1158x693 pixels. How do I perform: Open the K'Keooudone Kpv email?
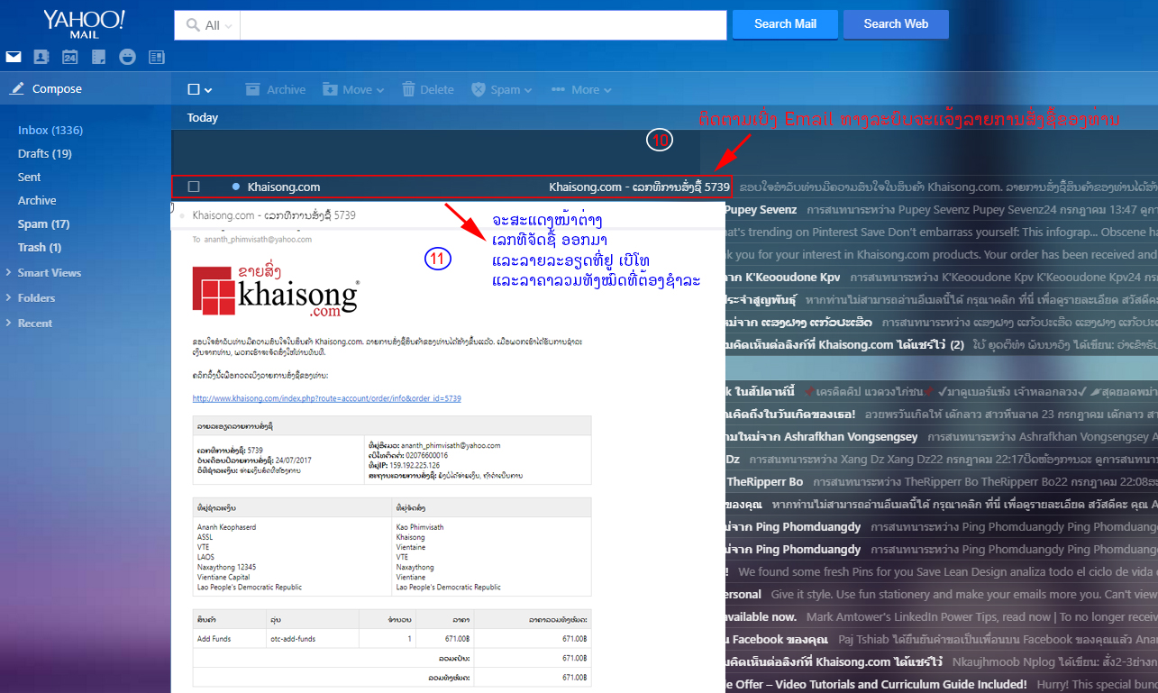(x=942, y=277)
